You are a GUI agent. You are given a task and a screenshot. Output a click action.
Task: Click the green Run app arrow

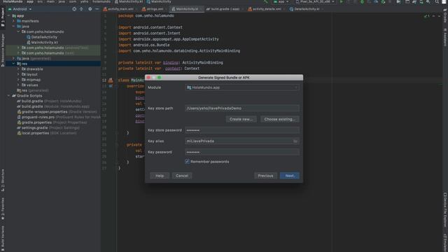click(x=341, y=1)
